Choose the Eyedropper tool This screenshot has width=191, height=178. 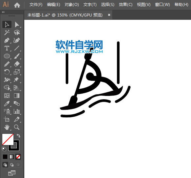[x=7, y=104]
